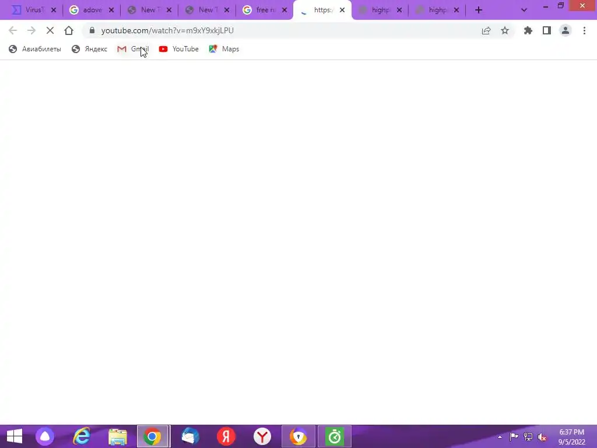Close the 'free' Google search tab

(x=285, y=10)
